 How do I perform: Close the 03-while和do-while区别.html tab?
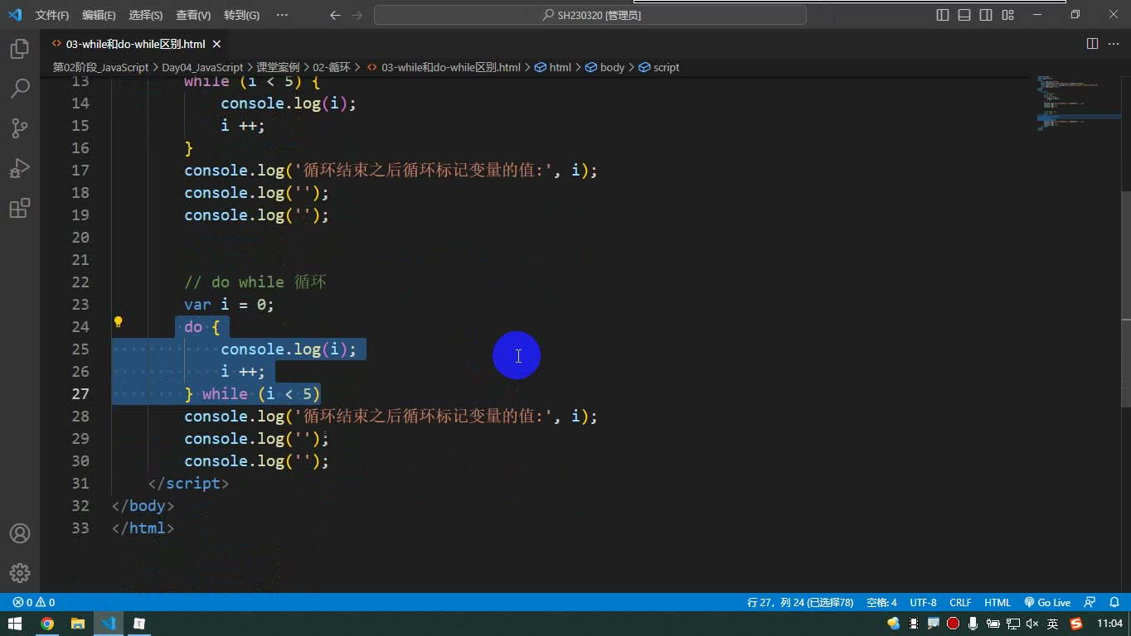tap(216, 44)
